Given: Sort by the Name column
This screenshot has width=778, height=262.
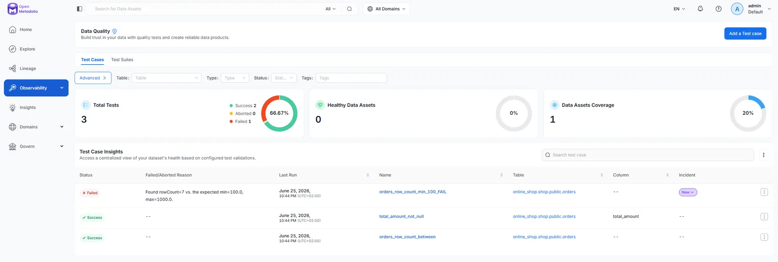Looking at the screenshot, I should (501, 175).
